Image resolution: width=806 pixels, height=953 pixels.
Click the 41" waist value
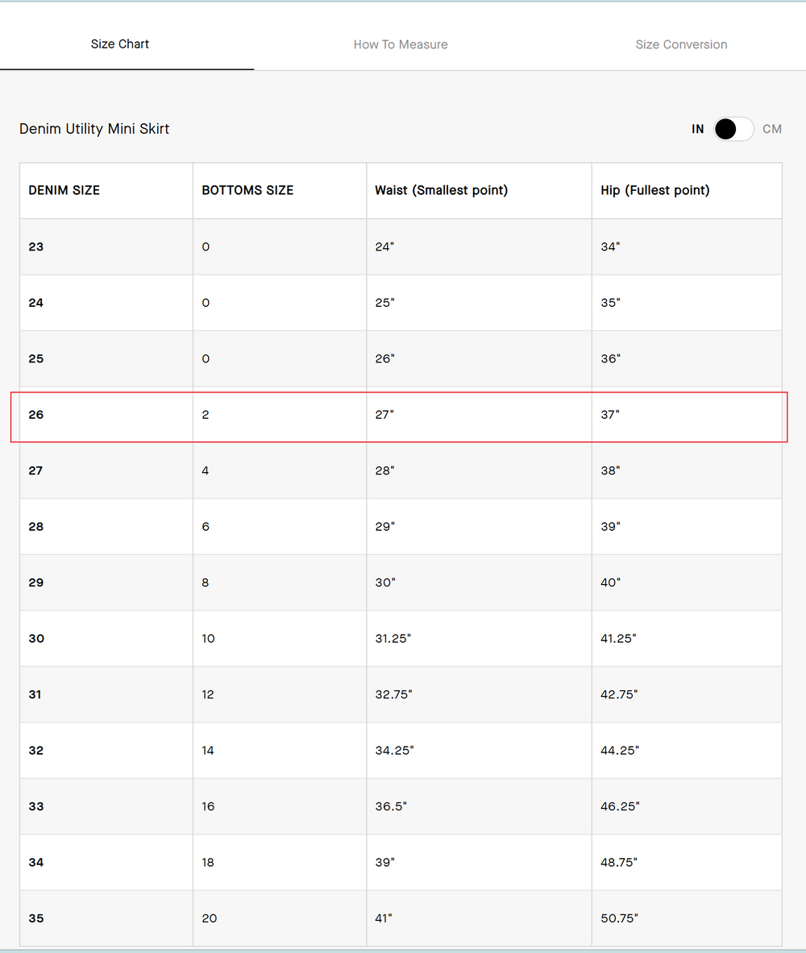(x=383, y=918)
